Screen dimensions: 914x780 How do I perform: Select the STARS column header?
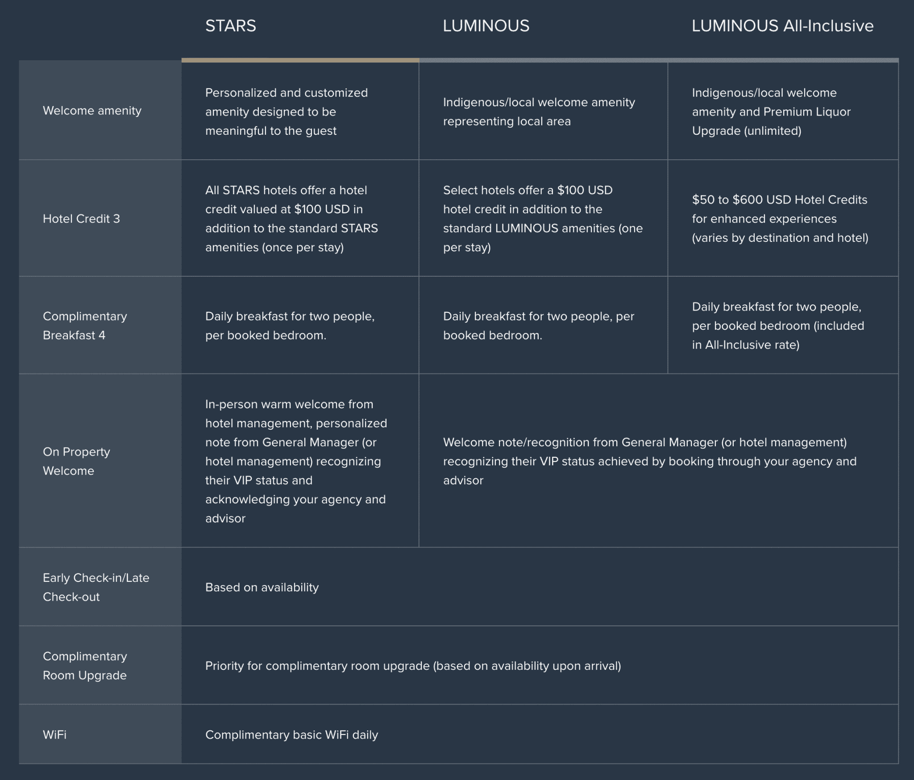coord(230,26)
